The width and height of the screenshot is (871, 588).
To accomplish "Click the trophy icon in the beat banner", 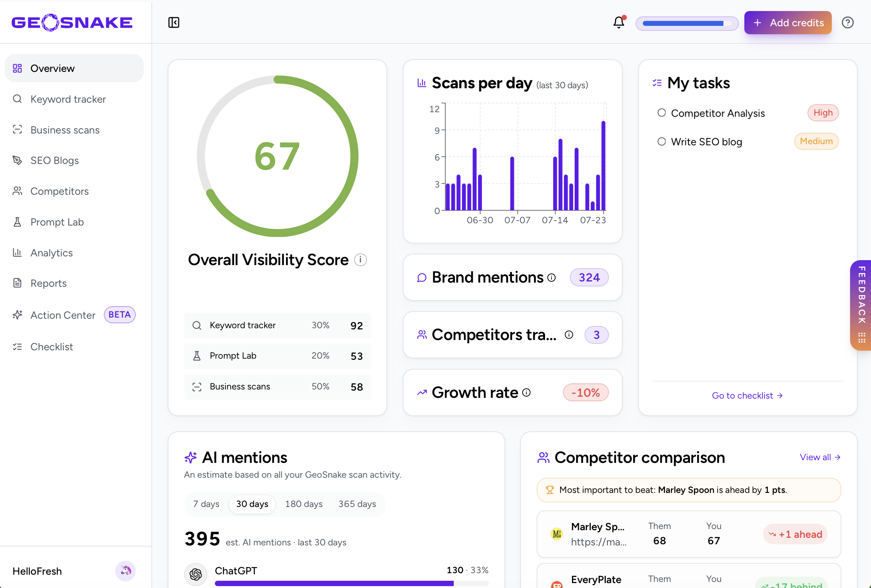I will point(550,490).
